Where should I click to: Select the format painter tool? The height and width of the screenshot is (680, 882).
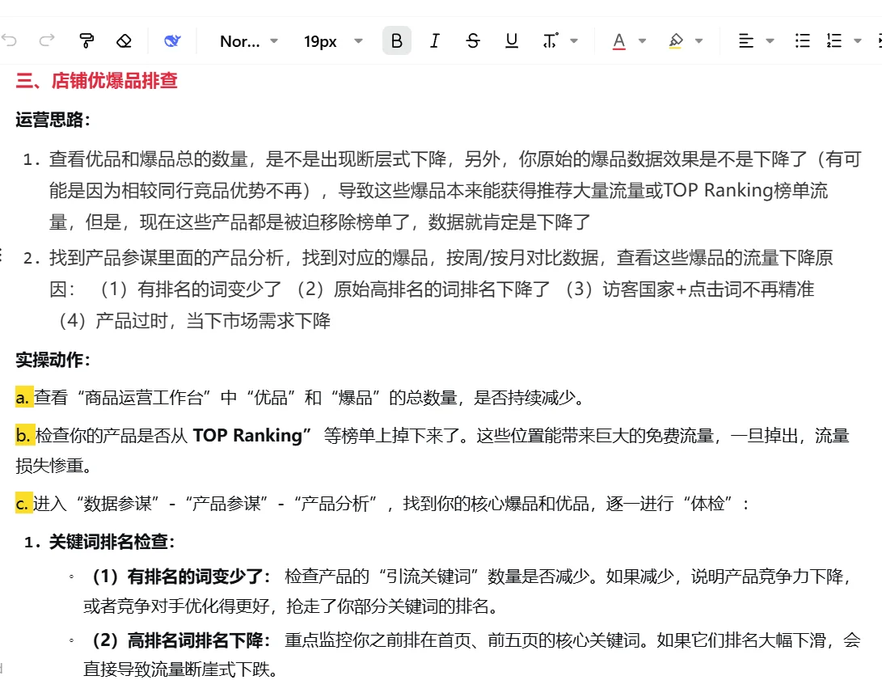(86, 40)
